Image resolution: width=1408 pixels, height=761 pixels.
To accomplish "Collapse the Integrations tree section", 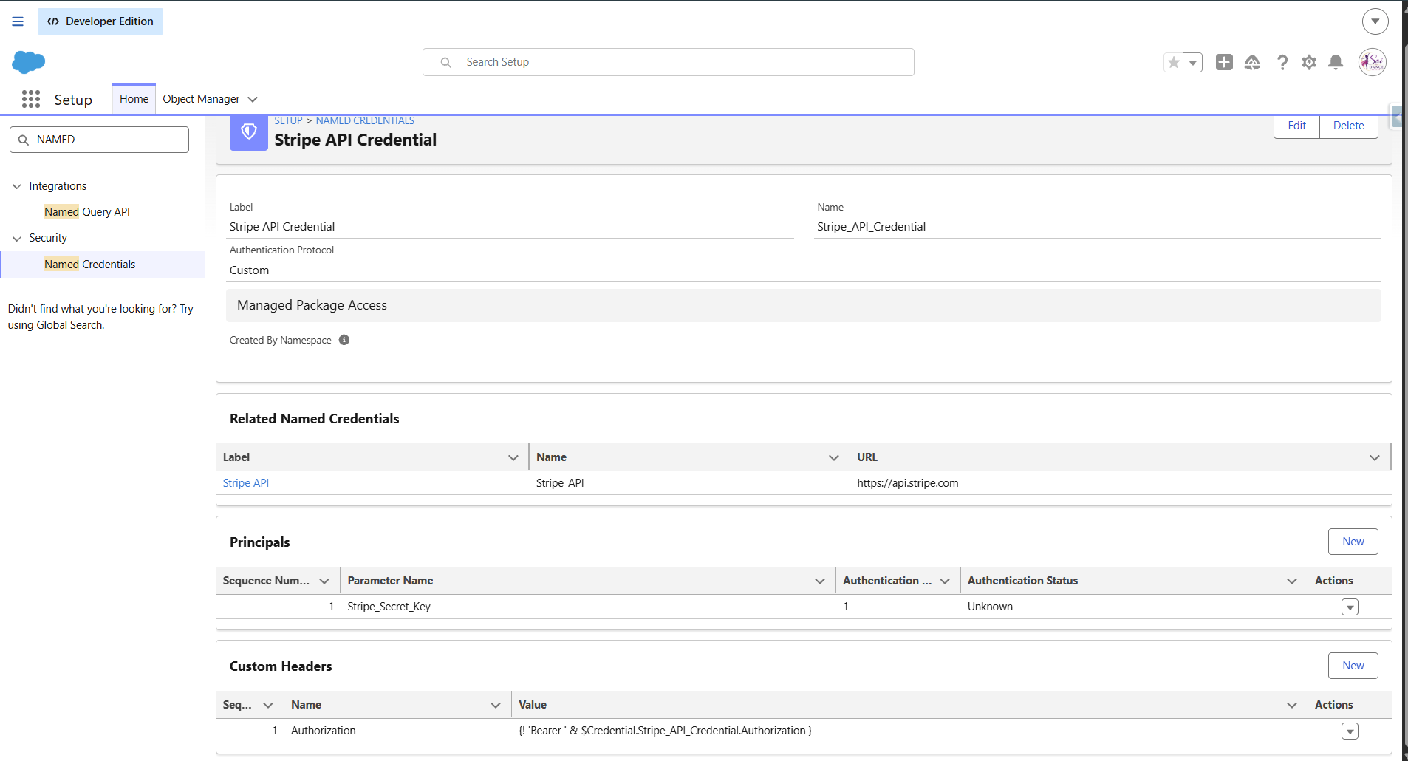I will click(17, 186).
